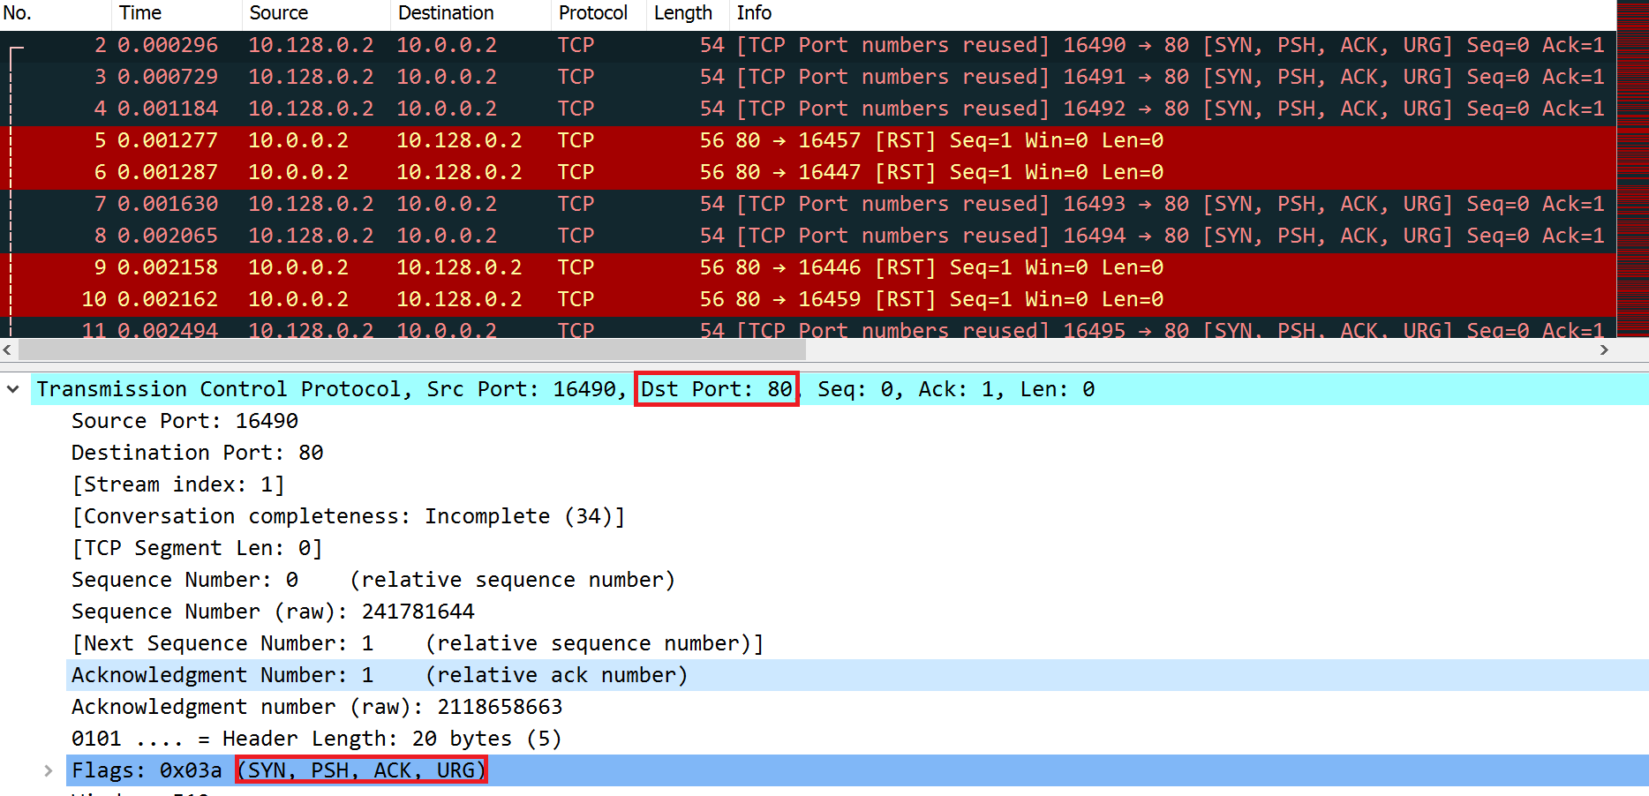Collapse the Transmission Control Protocol tree

click(12, 388)
